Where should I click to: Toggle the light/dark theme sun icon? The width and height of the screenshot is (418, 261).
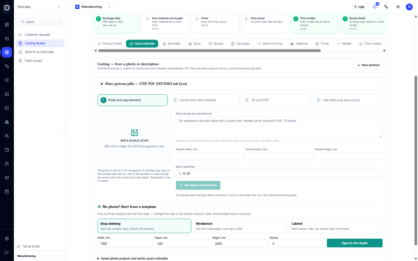coord(398,7)
